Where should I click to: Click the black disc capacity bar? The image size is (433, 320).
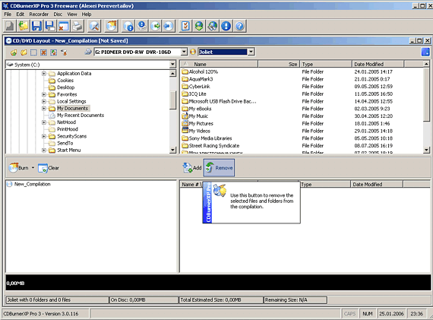(x=218, y=283)
